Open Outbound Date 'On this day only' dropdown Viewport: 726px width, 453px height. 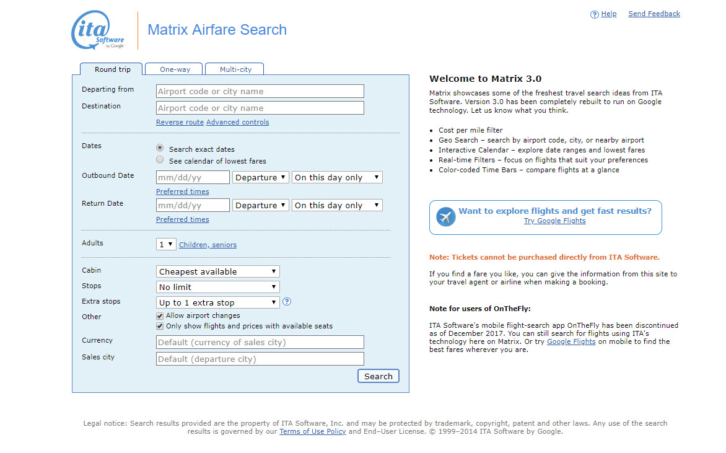click(x=337, y=177)
